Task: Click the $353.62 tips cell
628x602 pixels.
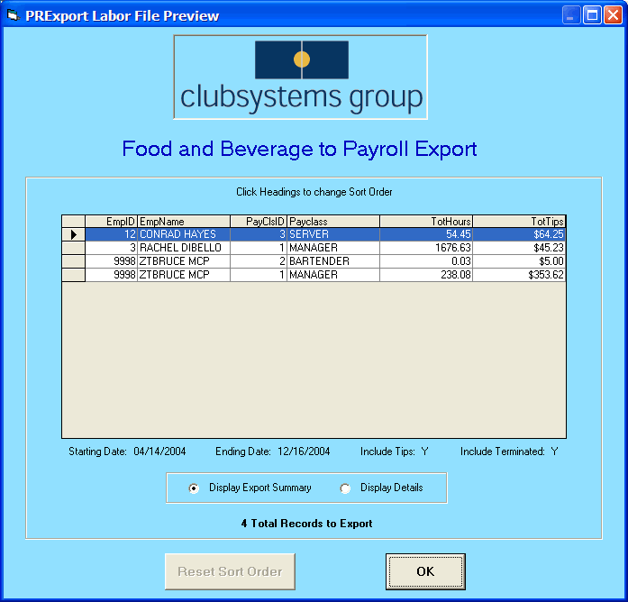Action: [x=519, y=275]
